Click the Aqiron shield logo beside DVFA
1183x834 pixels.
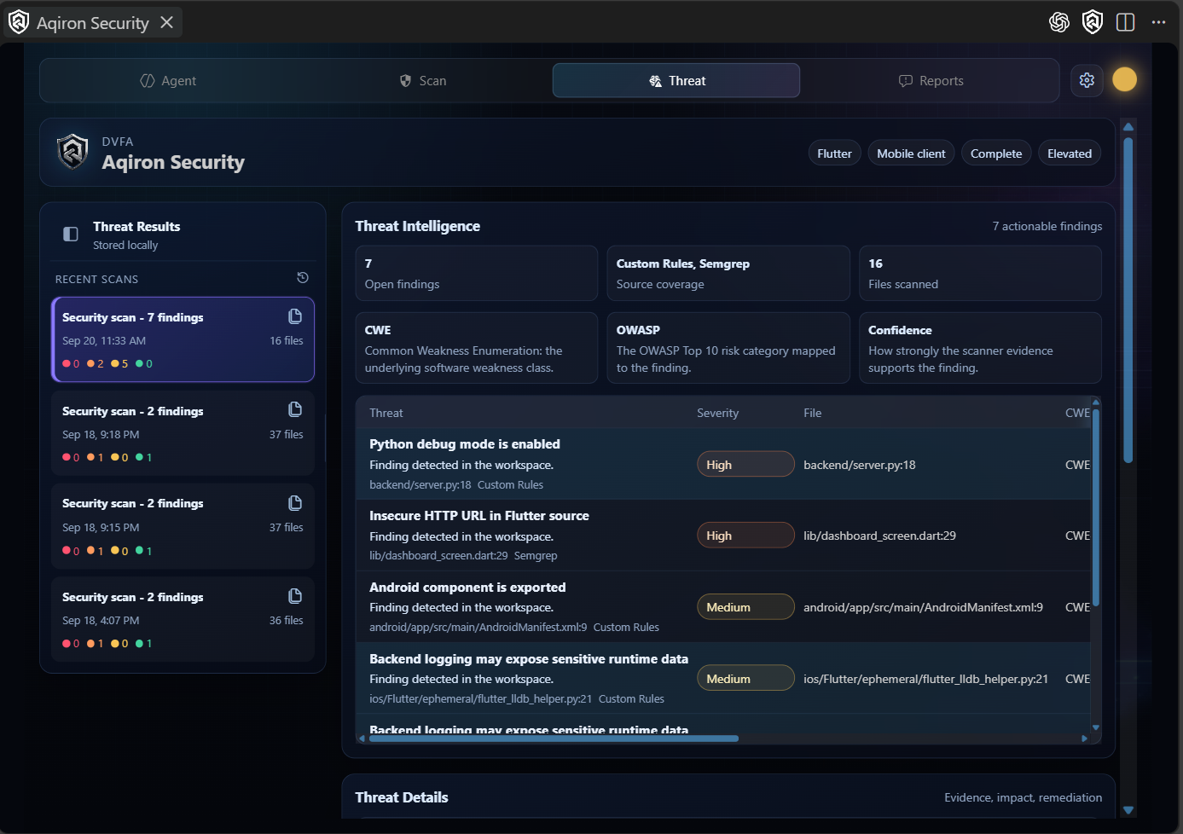73,152
